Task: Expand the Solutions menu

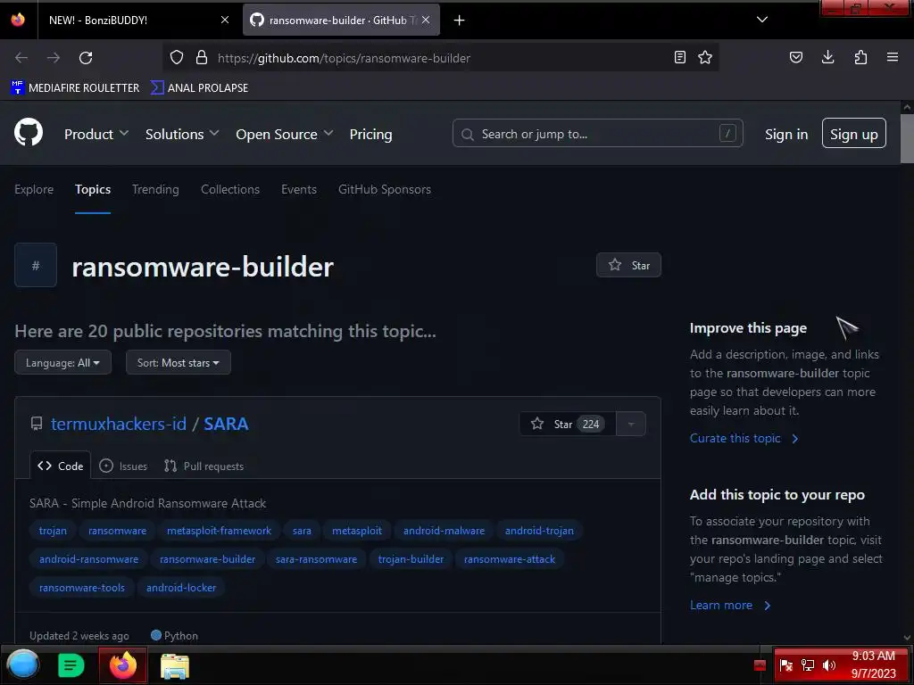Action: click(182, 134)
